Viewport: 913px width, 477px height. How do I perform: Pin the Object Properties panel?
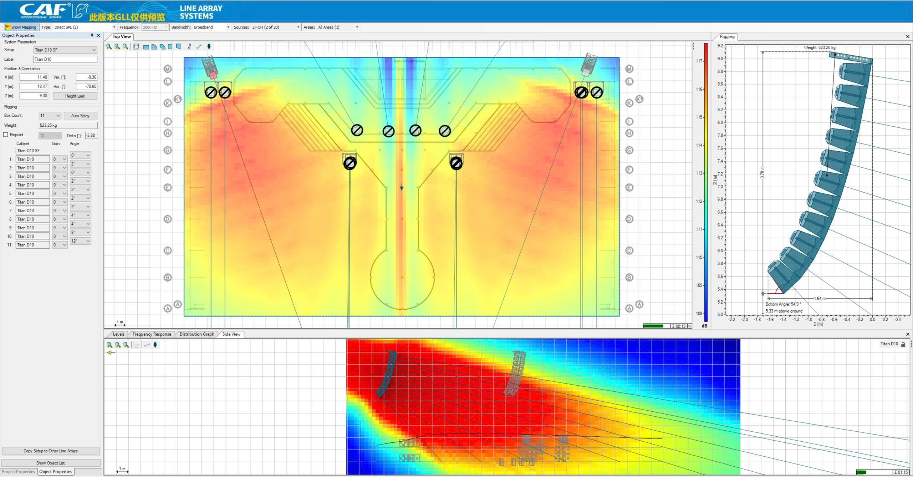click(92, 35)
